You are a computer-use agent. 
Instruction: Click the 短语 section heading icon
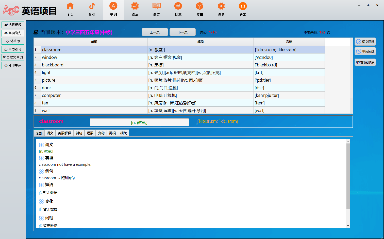(x=41, y=185)
